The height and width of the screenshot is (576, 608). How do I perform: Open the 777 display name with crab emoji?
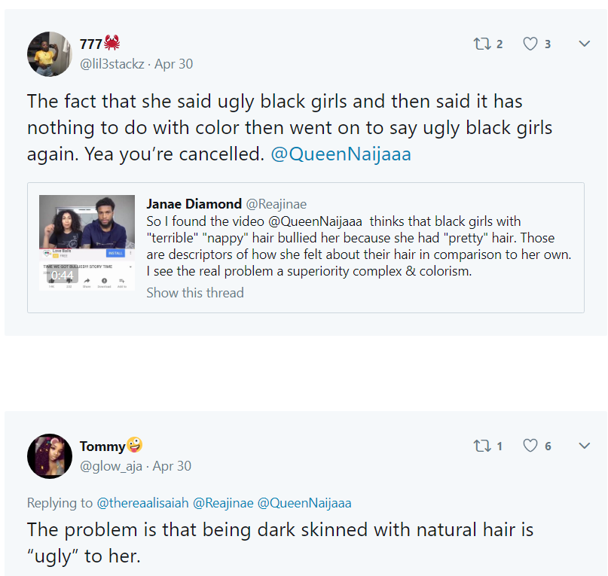[x=99, y=44]
